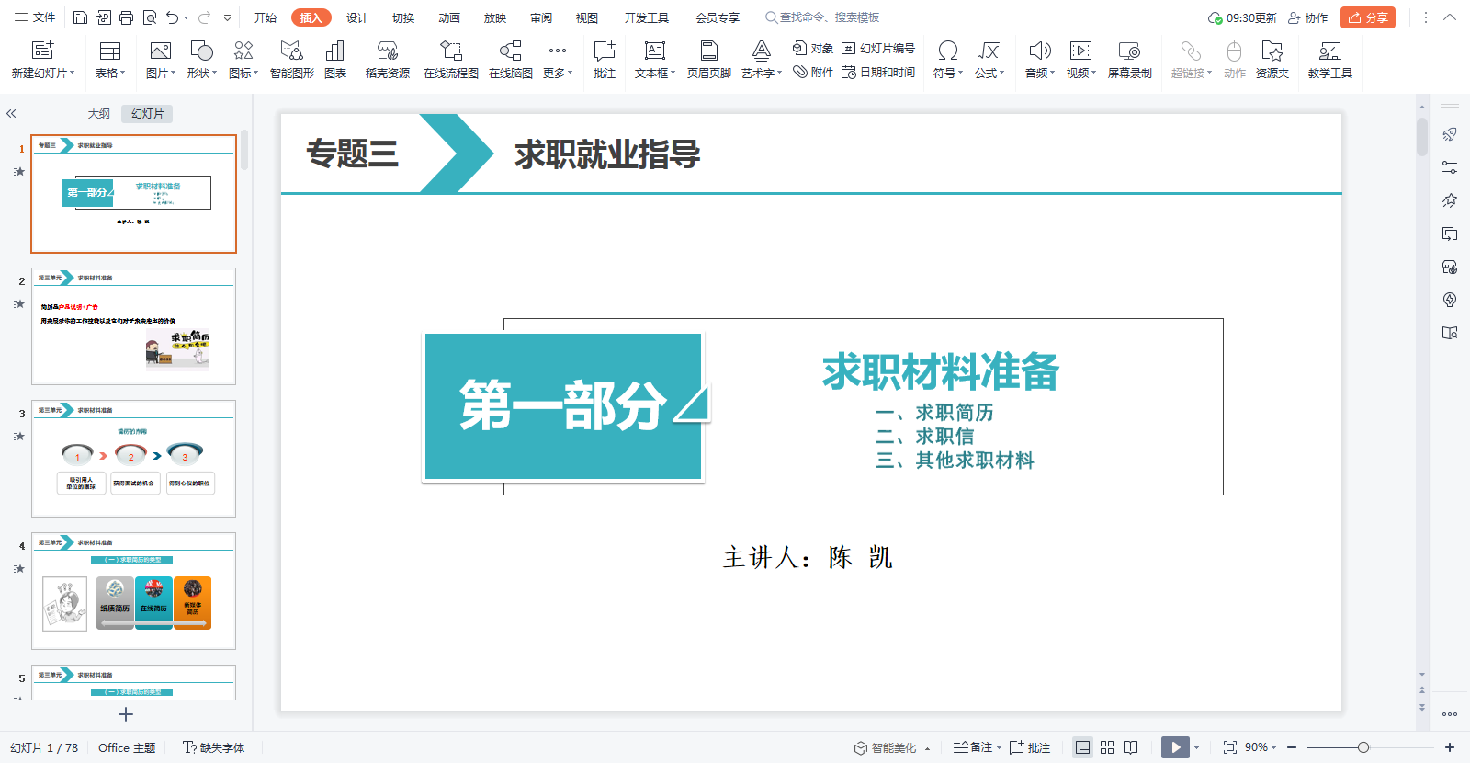Click the 智能美化 button in status bar

pos(886,747)
